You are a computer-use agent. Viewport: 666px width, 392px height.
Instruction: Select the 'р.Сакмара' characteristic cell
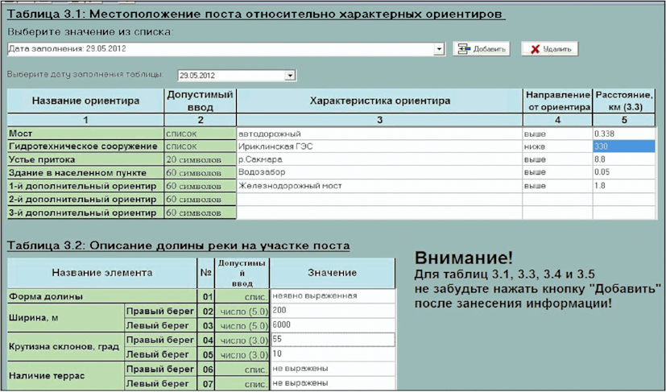click(x=379, y=159)
